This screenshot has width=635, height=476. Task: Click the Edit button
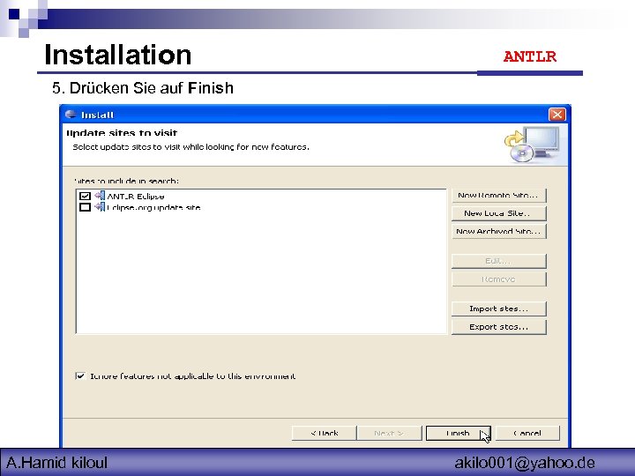(x=498, y=261)
